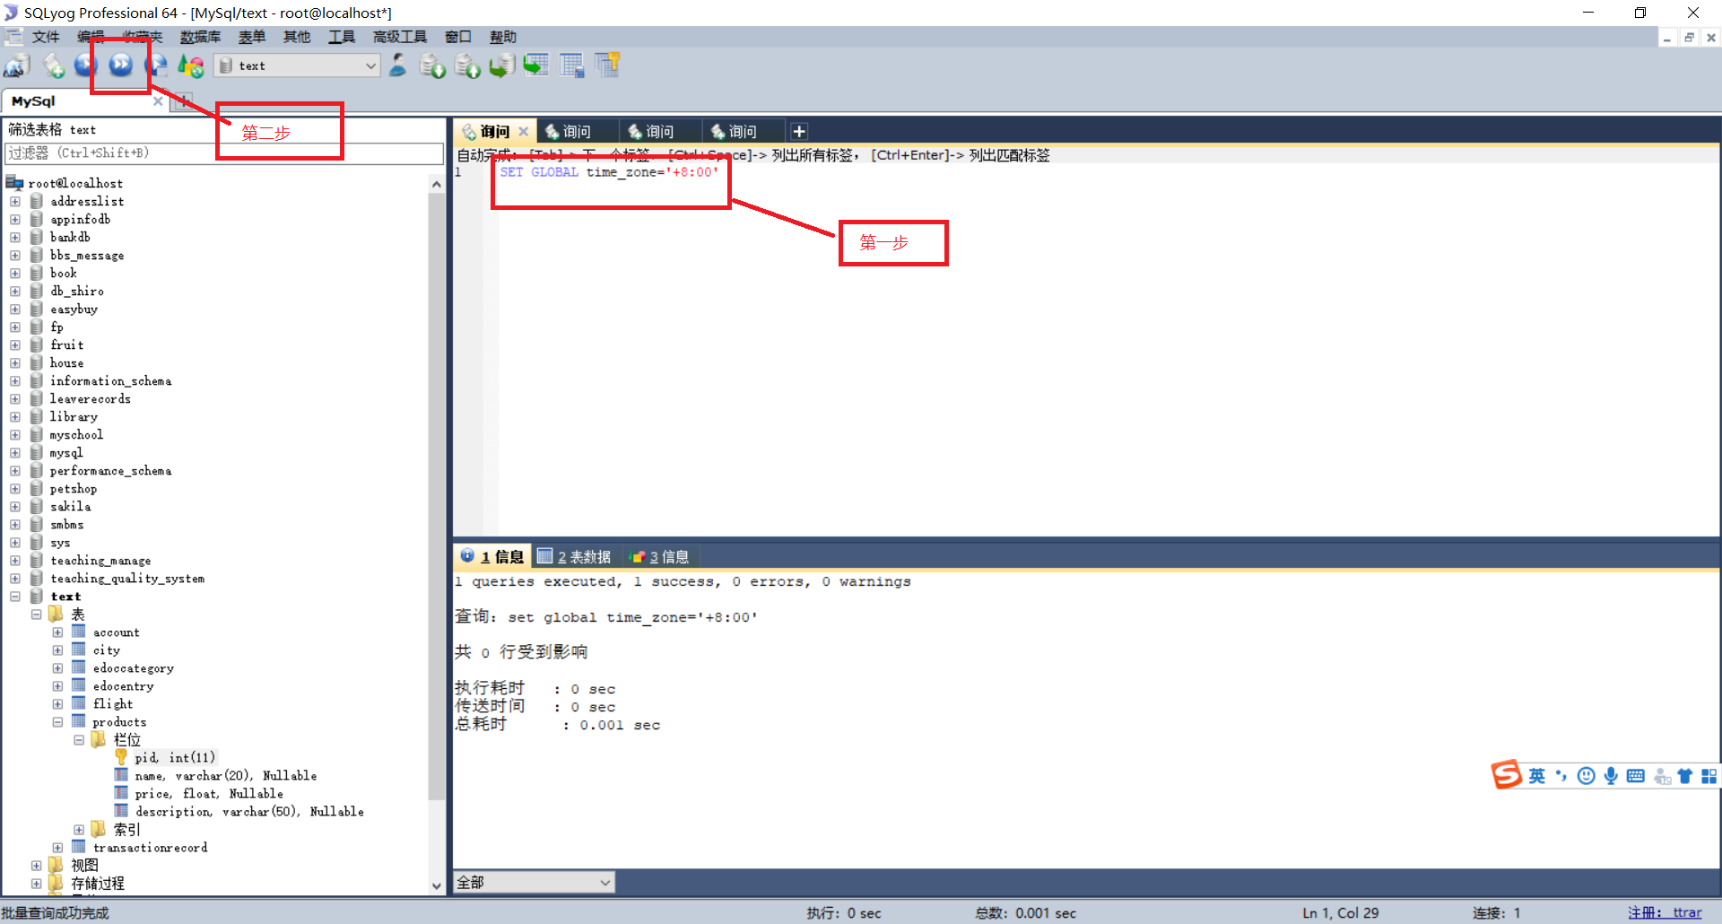
Task: Select the teaching_quality_system database
Action: [x=127, y=579]
